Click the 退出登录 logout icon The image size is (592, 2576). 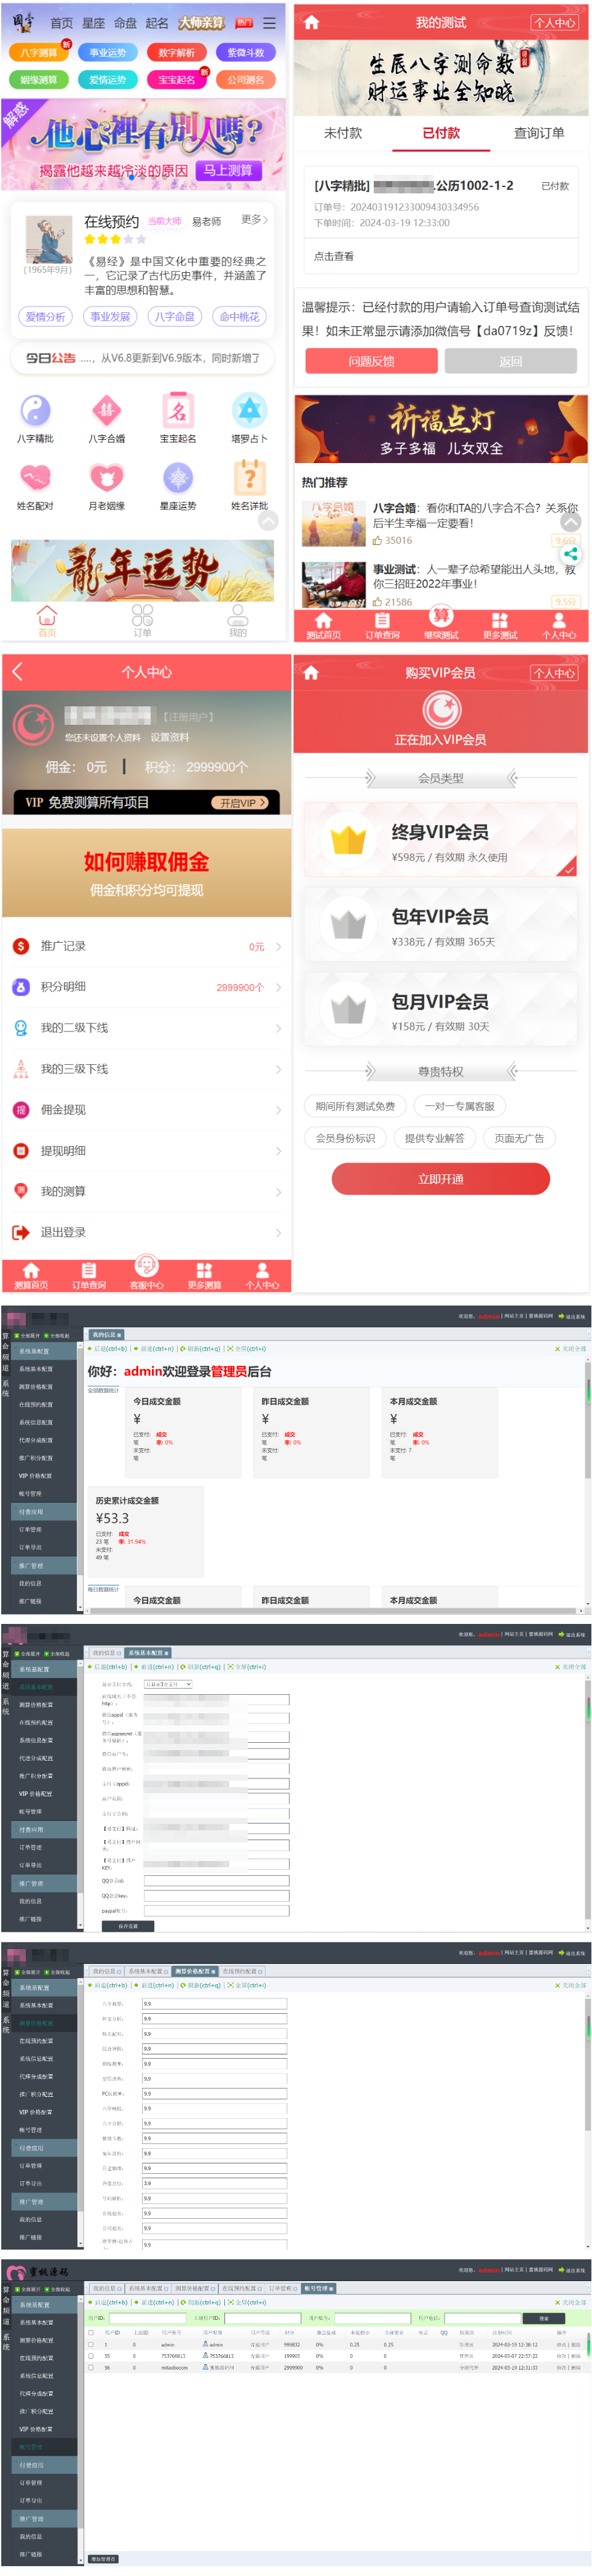pyautogui.click(x=20, y=1232)
